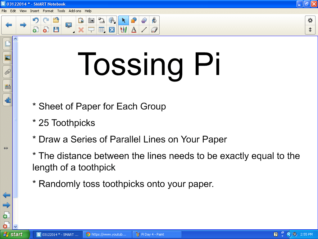Open the Edit menu
Screen dimensions: 318x239
[13, 11]
